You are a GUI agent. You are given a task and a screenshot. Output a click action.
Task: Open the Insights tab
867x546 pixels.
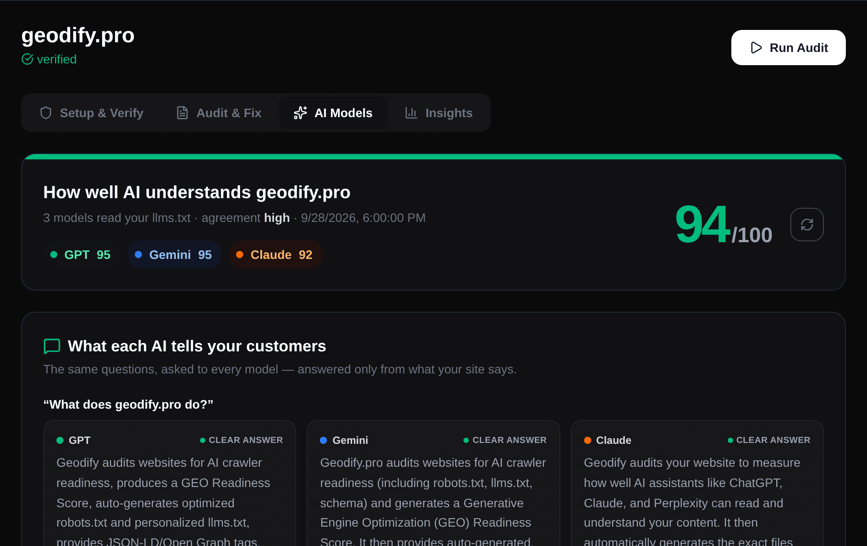439,113
